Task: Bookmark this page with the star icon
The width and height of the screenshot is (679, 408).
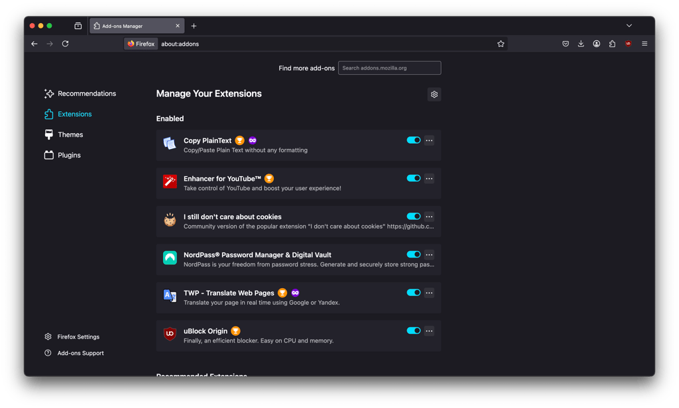Action: (501, 44)
